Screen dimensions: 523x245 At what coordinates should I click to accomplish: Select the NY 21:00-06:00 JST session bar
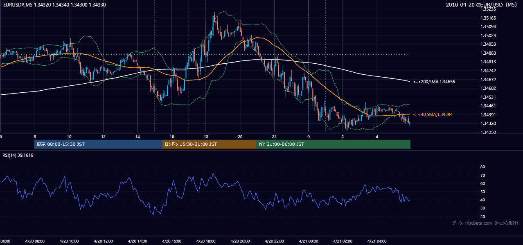(x=333, y=144)
